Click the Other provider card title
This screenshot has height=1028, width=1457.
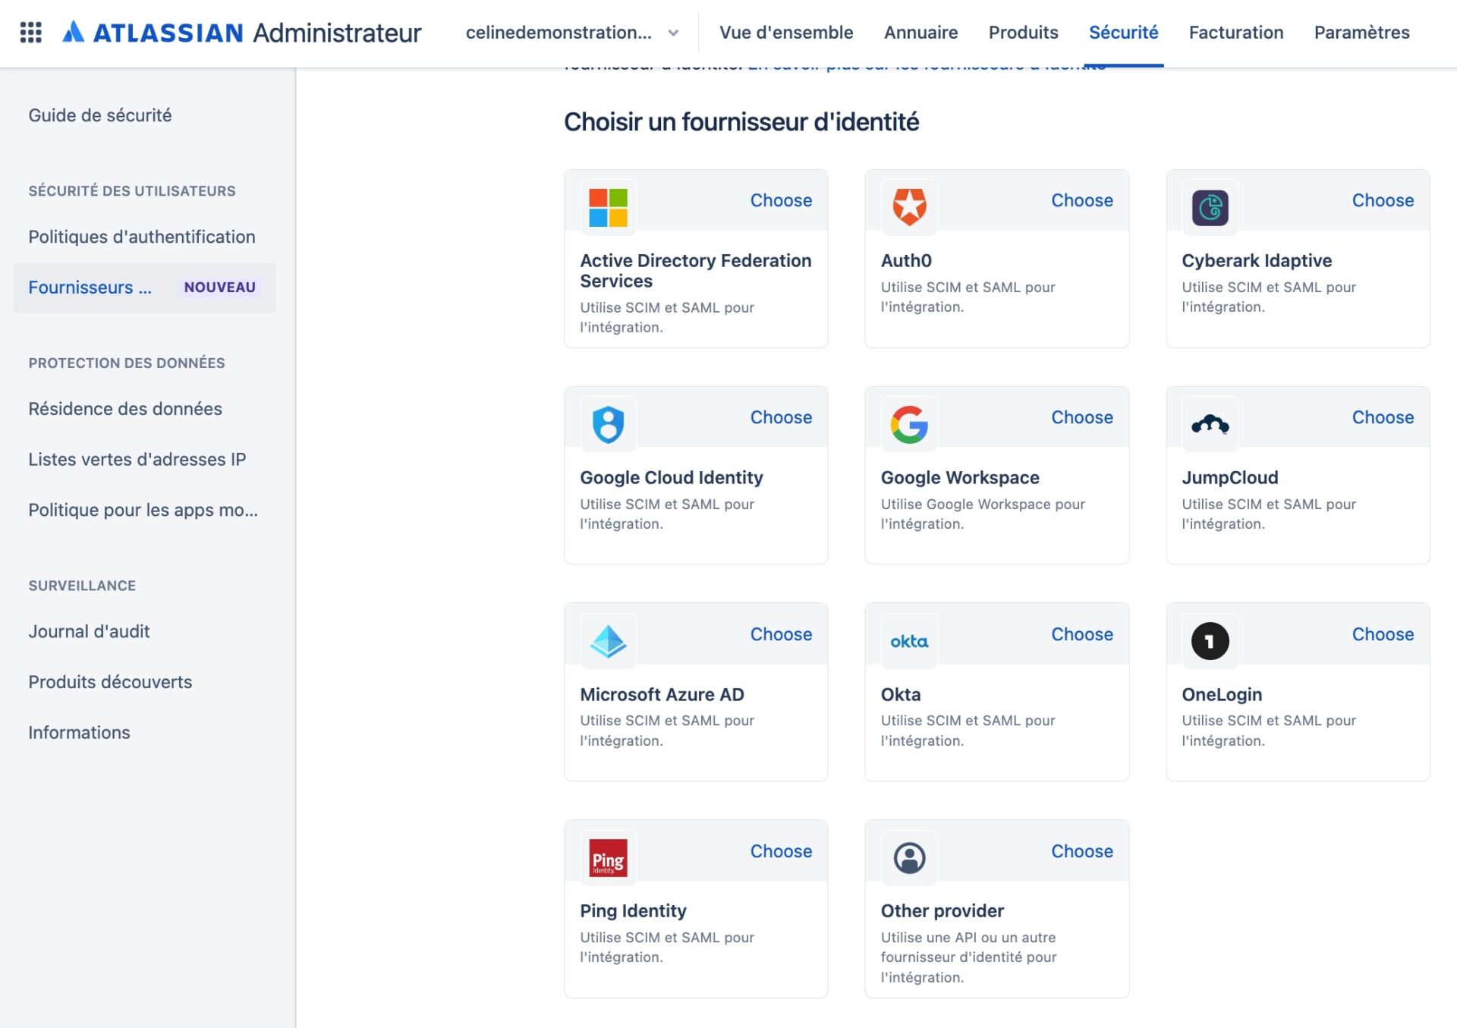[x=942, y=911]
